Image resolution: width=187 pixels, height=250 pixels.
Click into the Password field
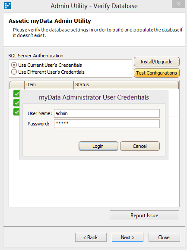107,124
